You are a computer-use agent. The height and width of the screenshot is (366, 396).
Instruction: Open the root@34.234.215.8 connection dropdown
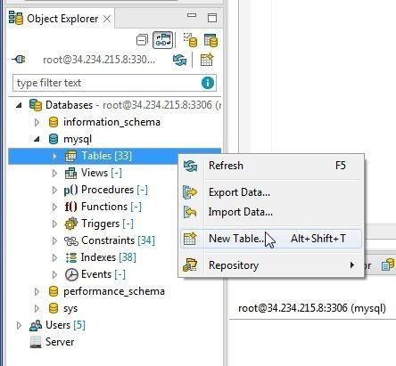point(99,60)
